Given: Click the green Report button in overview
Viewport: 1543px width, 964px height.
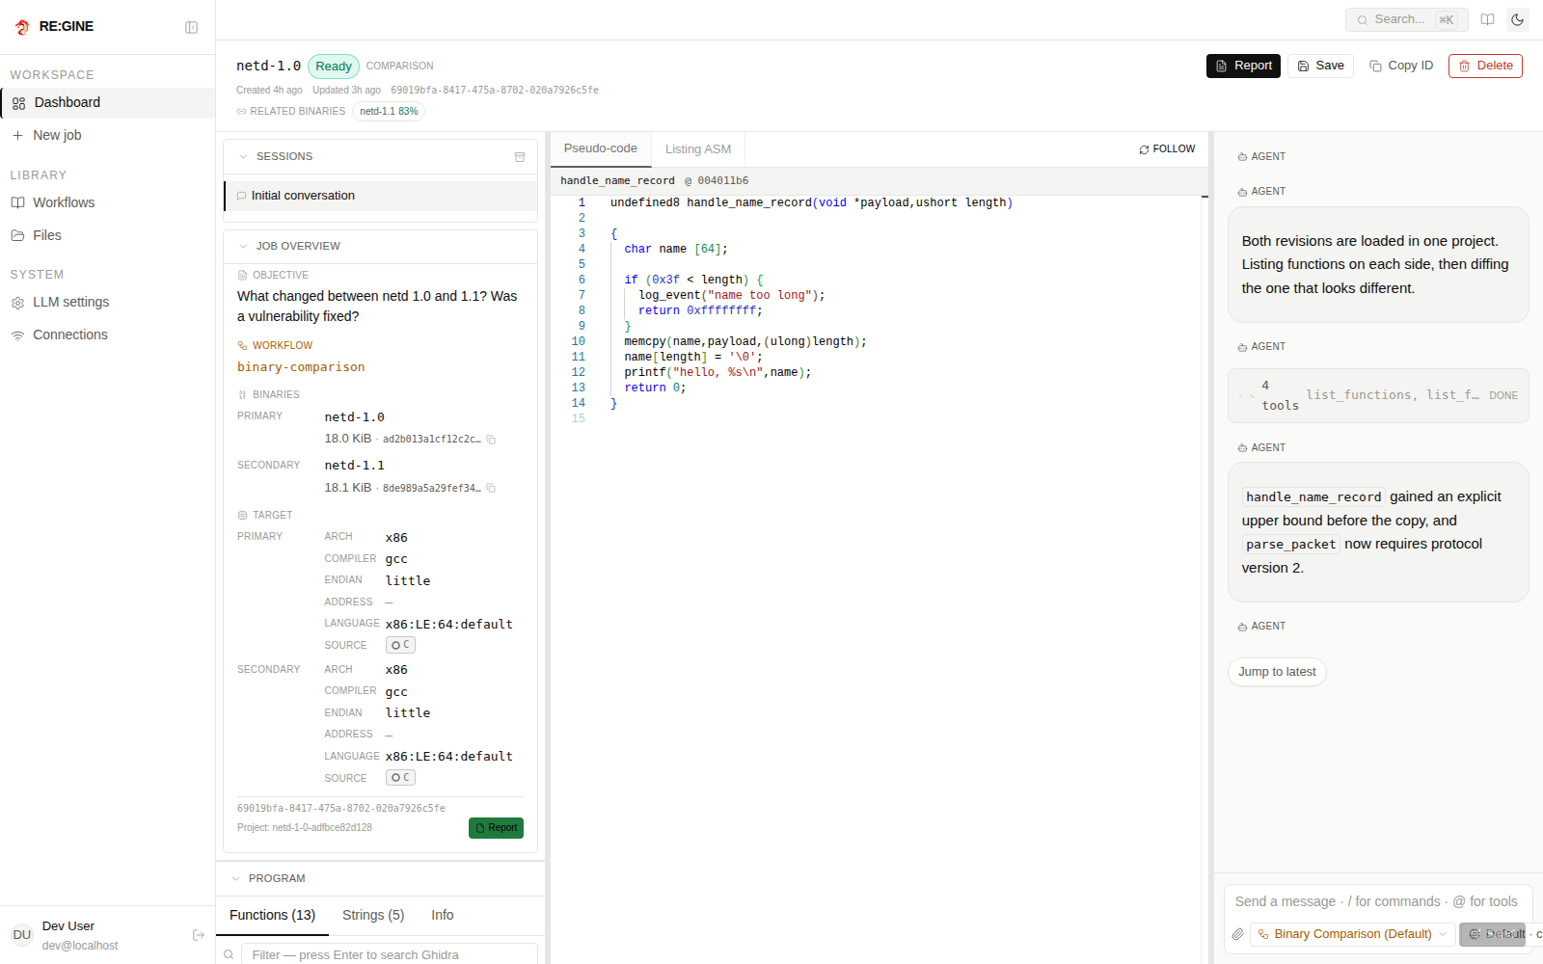Looking at the screenshot, I should pos(496,828).
